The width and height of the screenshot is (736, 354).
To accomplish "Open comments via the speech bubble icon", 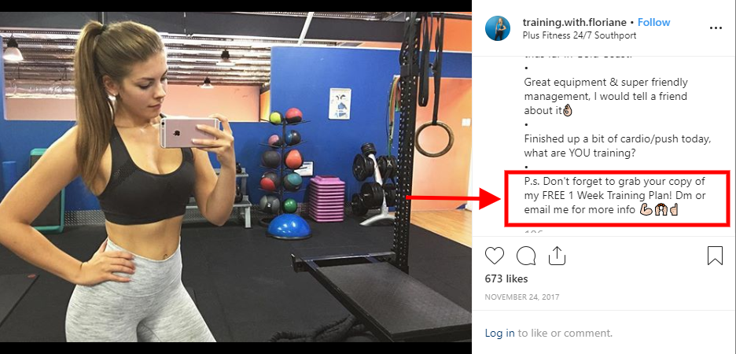I will click(x=526, y=256).
